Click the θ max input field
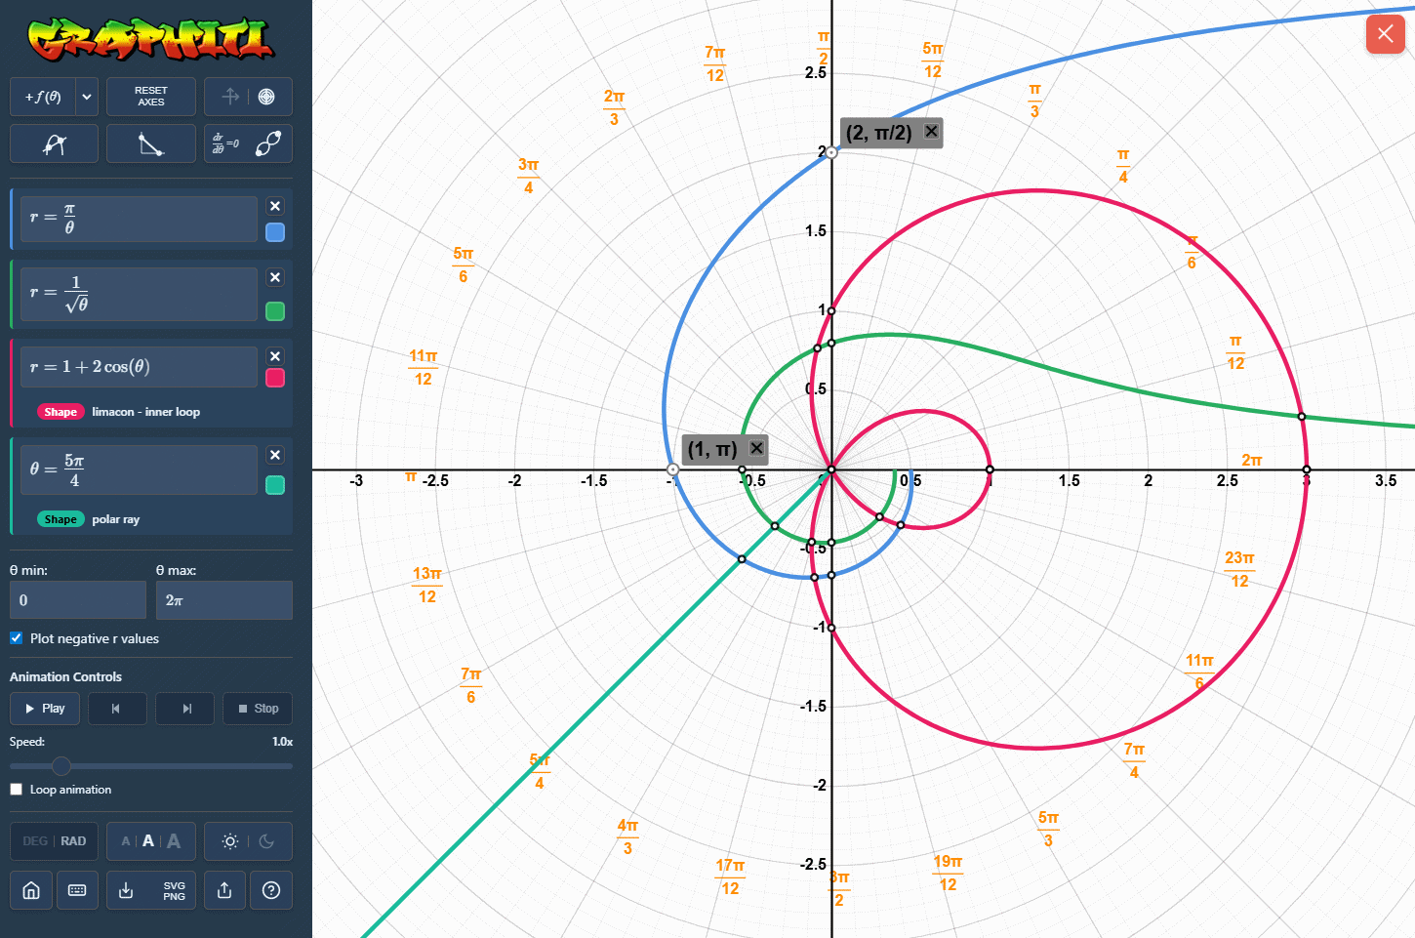This screenshot has height=938, width=1415. coord(224,600)
